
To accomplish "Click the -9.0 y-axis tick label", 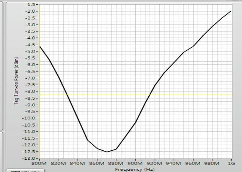I will click(30, 105).
